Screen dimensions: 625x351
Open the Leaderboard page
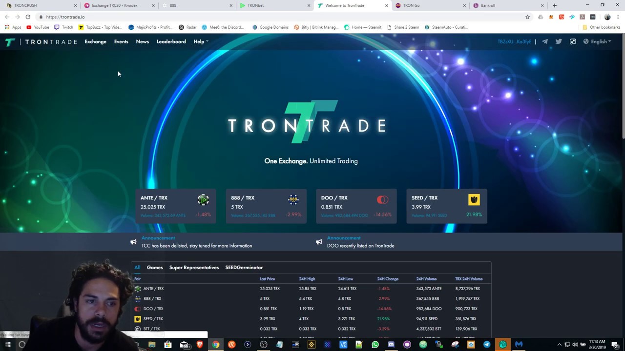click(171, 42)
